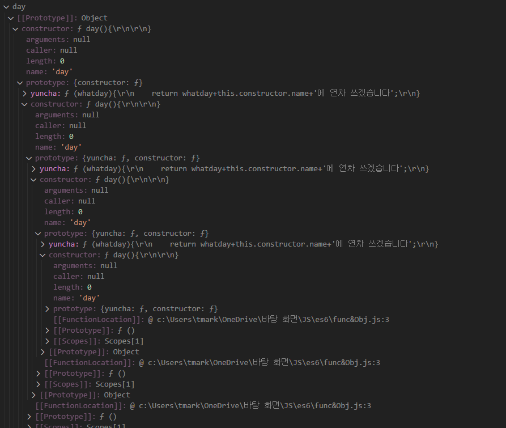Collapse the prototype: {constructor: ƒ} node

pyautogui.click(x=20, y=83)
